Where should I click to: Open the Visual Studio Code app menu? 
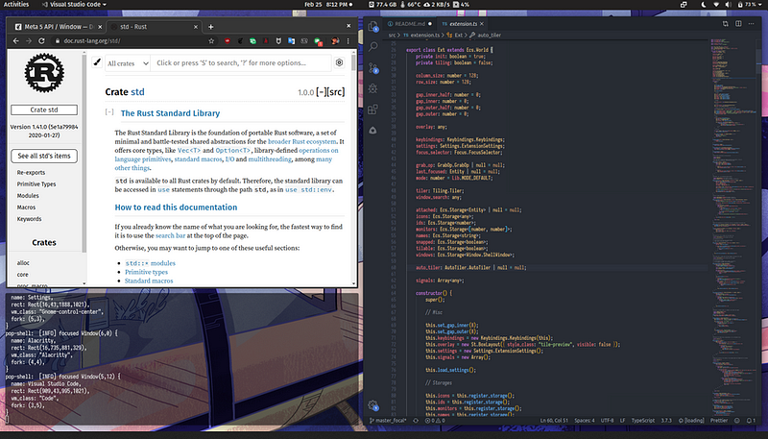click(x=74, y=5)
